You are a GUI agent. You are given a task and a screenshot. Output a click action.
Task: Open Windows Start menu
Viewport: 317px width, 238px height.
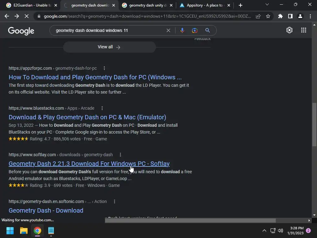pyautogui.click(x=10, y=231)
